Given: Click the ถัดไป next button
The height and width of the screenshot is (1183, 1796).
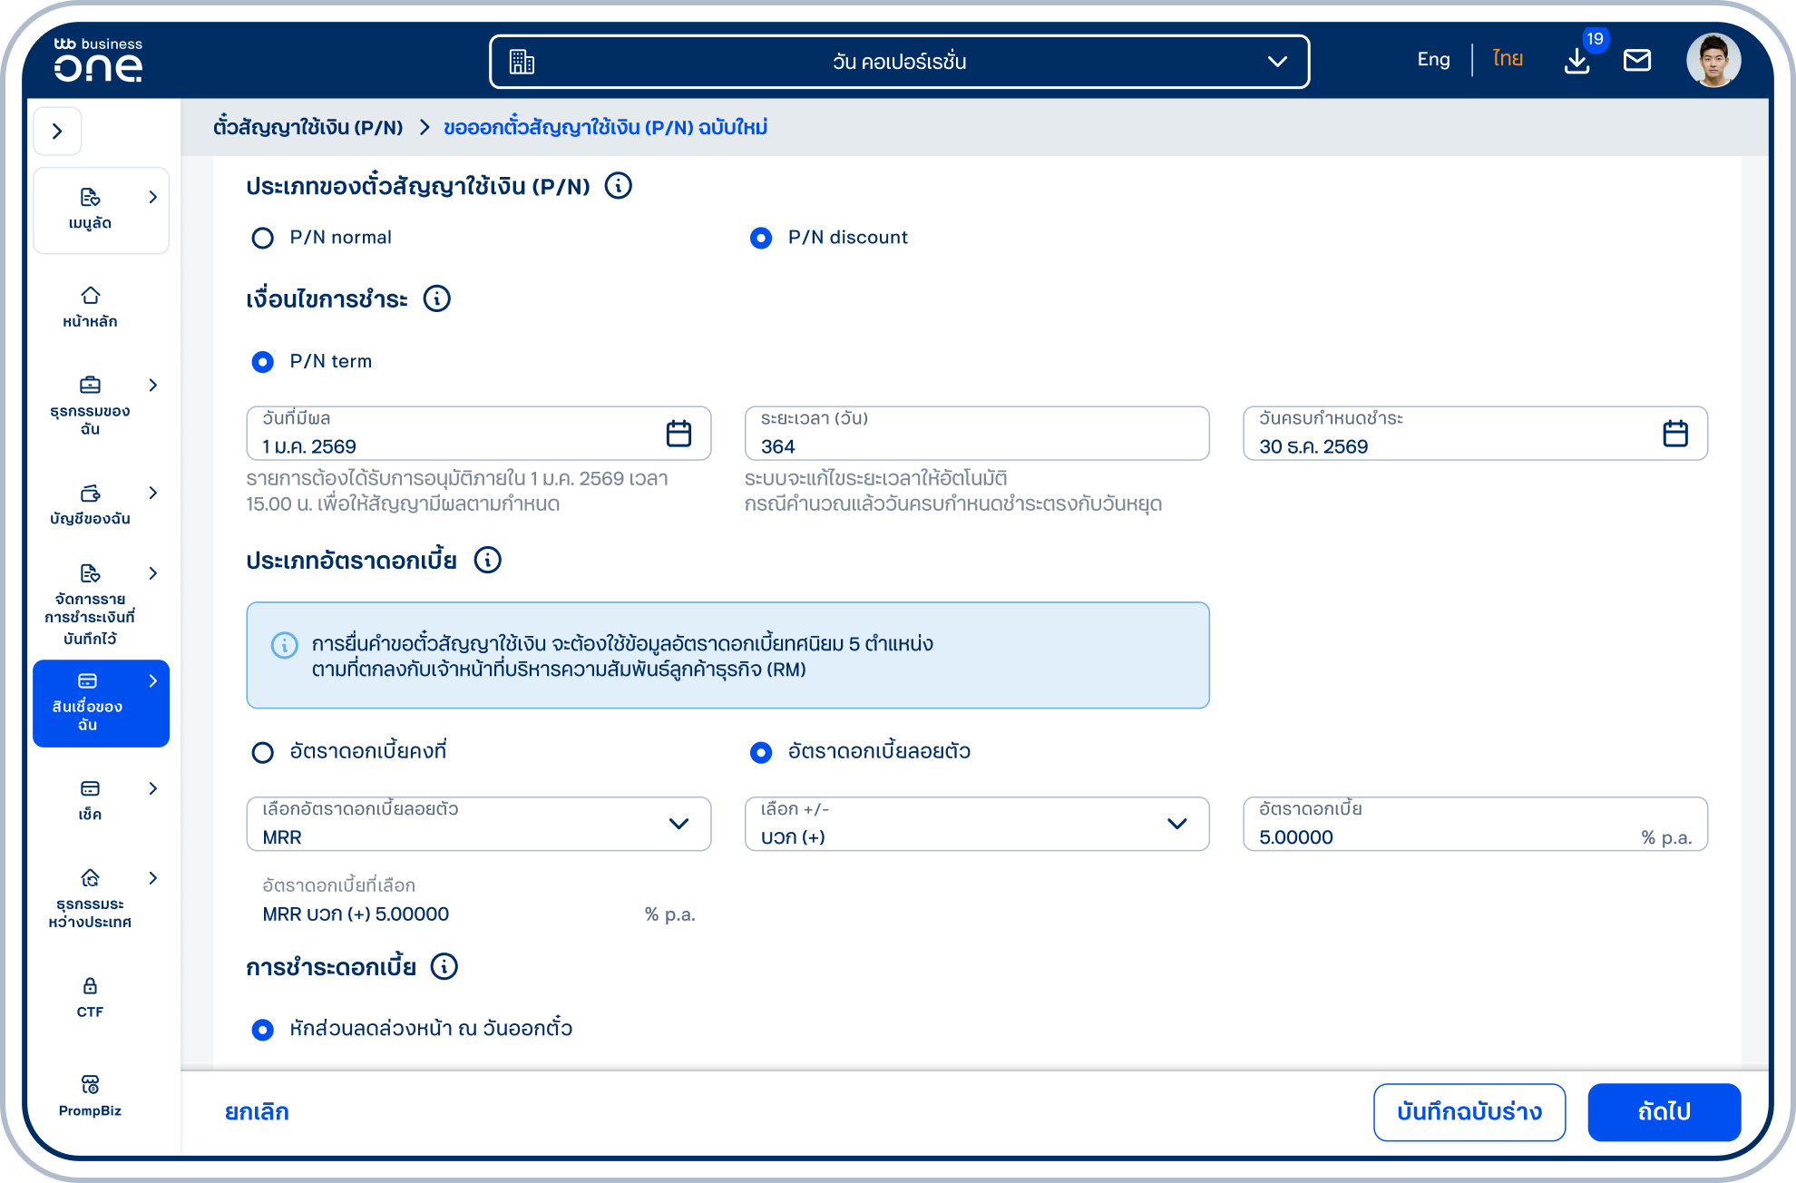Looking at the screenshot, I should 1664,1112.
